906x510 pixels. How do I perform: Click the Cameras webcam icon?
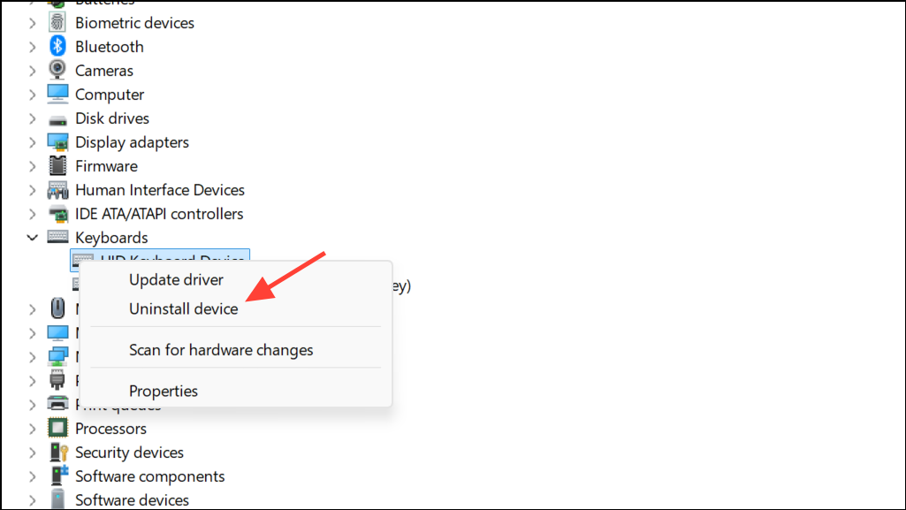57,71
